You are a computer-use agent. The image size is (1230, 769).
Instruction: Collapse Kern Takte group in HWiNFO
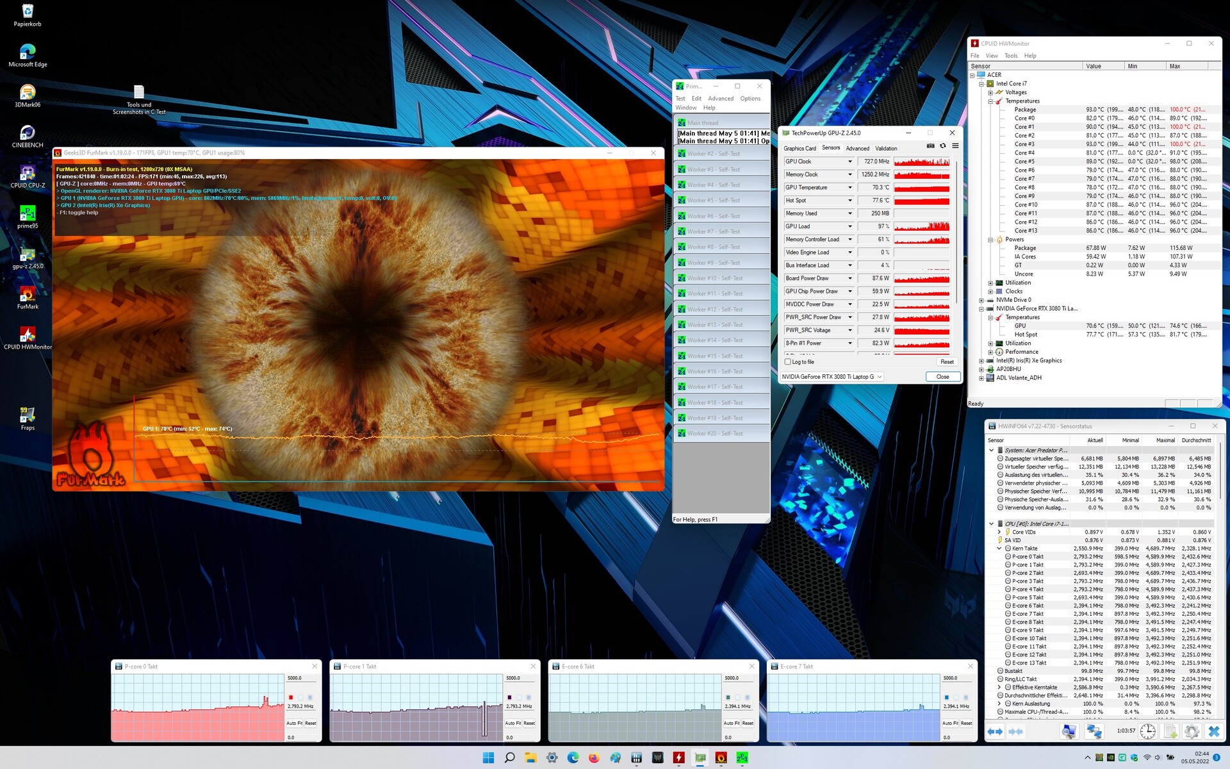point(999,549)
